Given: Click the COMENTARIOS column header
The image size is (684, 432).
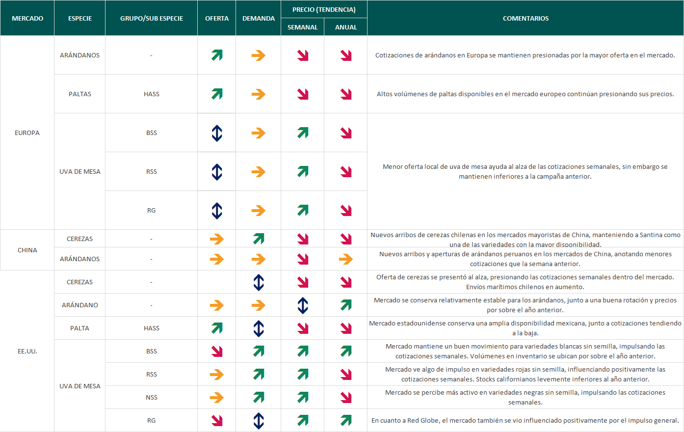Looking at the screenshot, I should click(526, 18).
